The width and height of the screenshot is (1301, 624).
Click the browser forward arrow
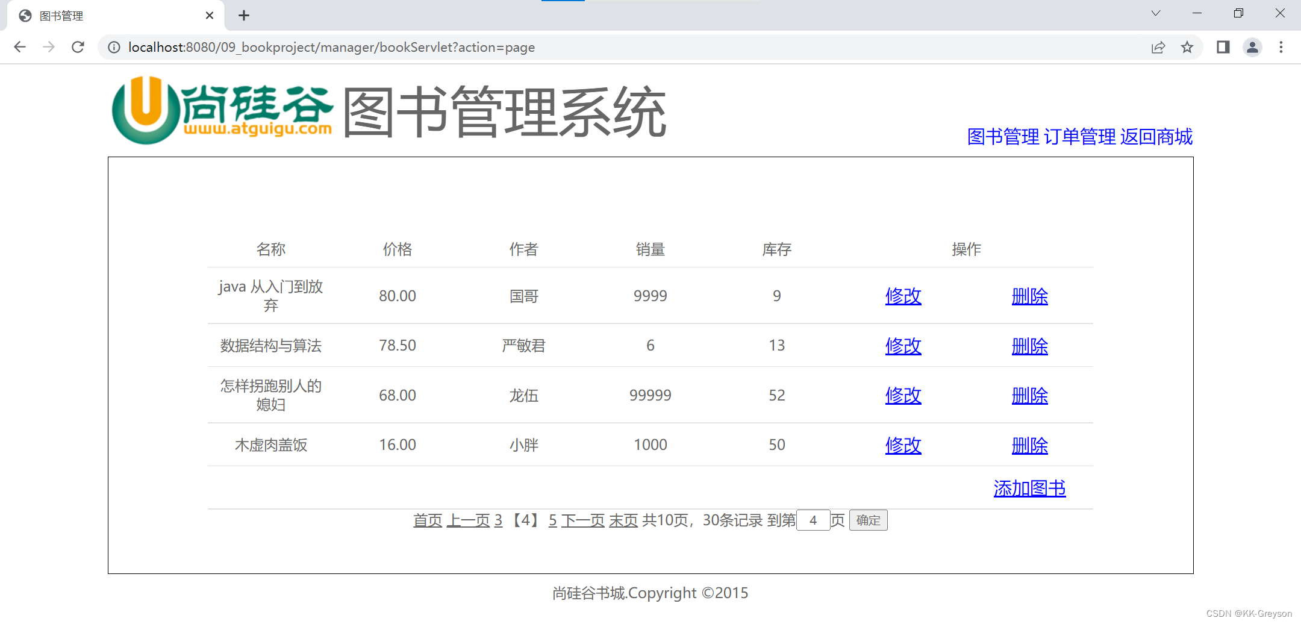tap(49, 47)
